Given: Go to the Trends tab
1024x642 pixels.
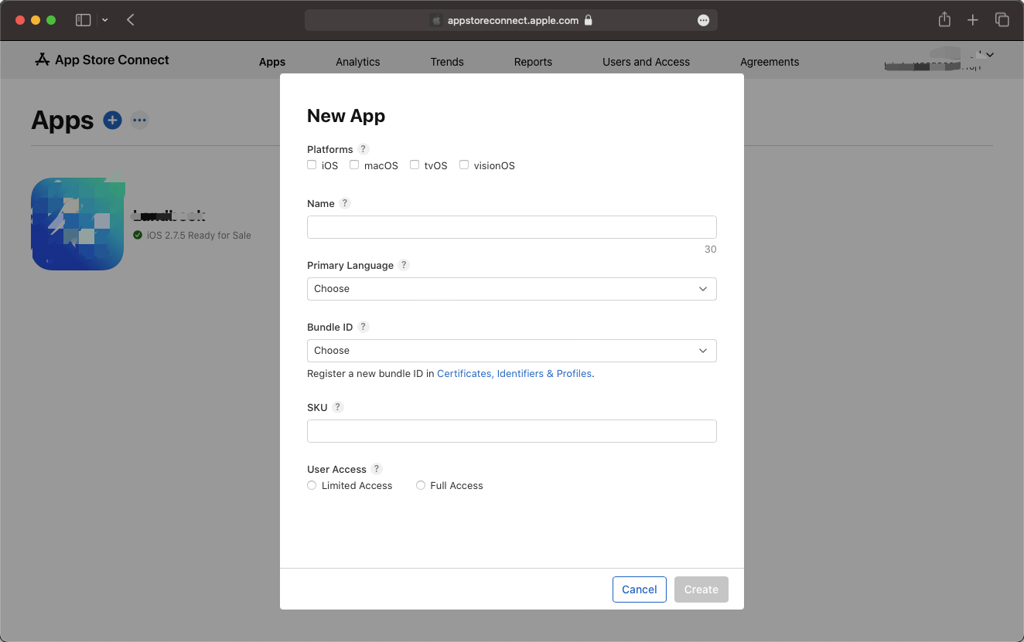Looking at the screenshot, I should click(x=447, y=62).
